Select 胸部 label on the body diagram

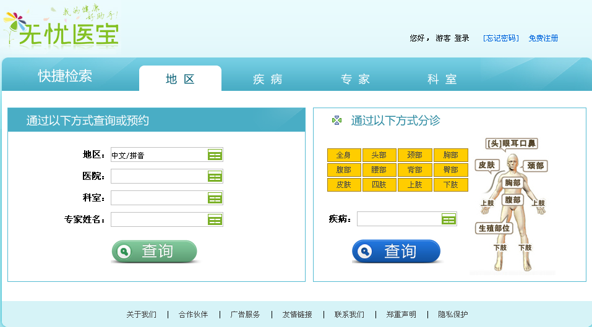[x=512, y=183]
